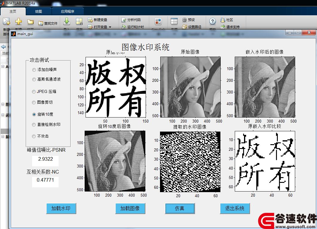
Task: Click the 预设 preferences gear icon
Action: click(x=185, y=20)
